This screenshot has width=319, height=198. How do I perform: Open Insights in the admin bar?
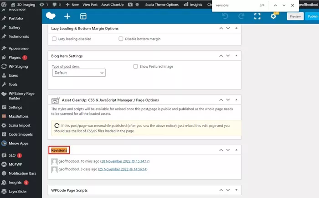193,5
